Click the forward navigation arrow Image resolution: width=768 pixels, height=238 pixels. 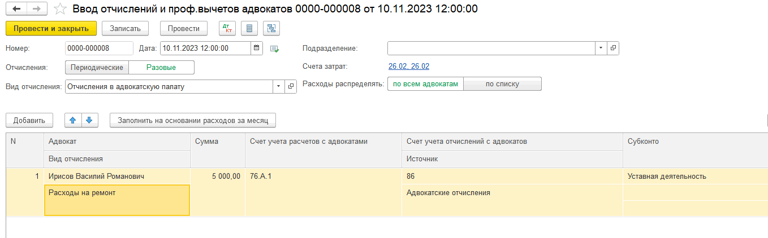[x=36, y=8]
